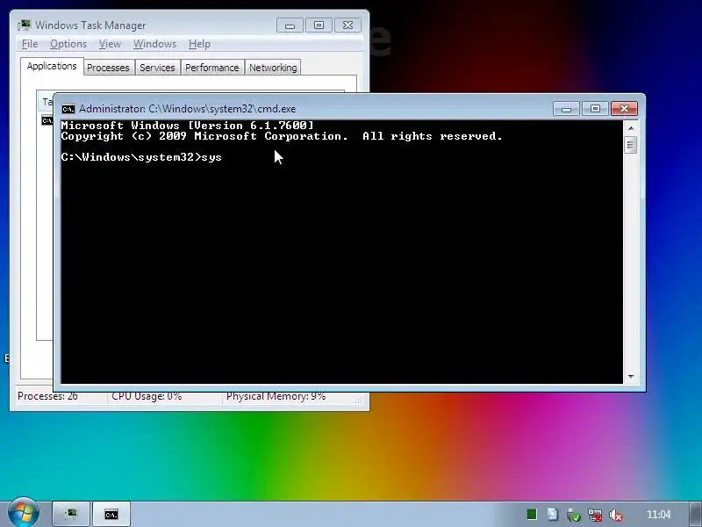This screenshot has height=527, width=702.
Task: Minimize the Task Manager window
Action: (290, 25)
